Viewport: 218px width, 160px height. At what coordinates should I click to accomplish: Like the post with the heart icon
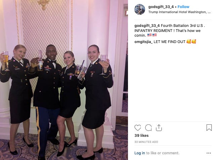[x=138, y=128]
